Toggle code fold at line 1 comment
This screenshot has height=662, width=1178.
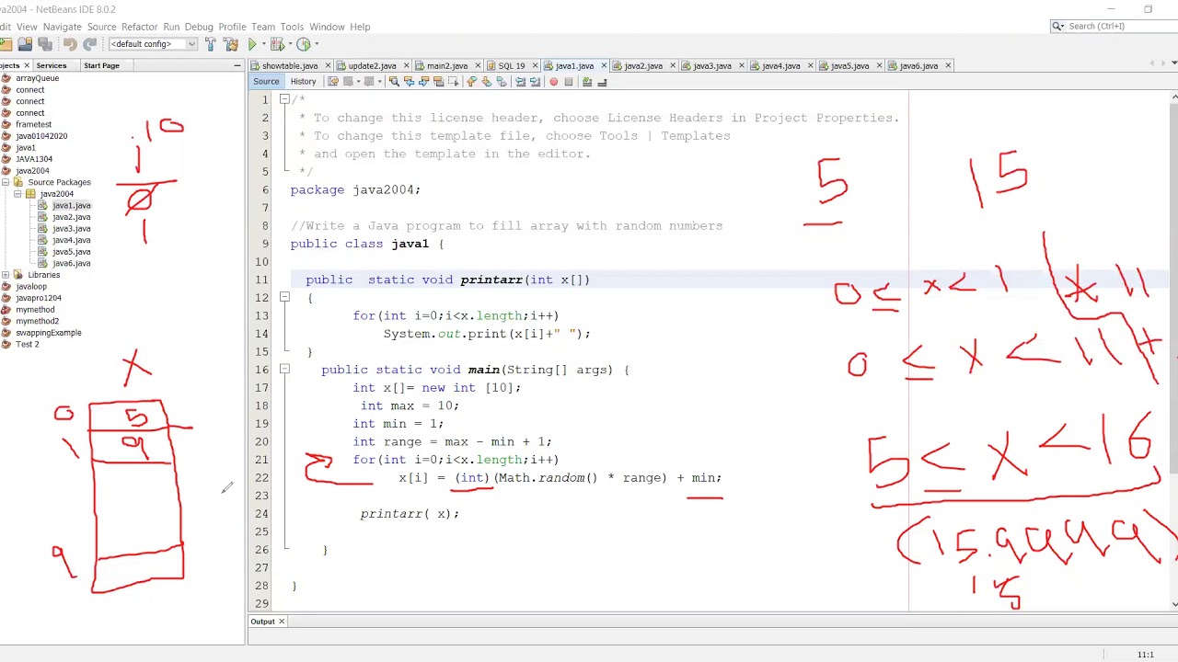point(284,99)
